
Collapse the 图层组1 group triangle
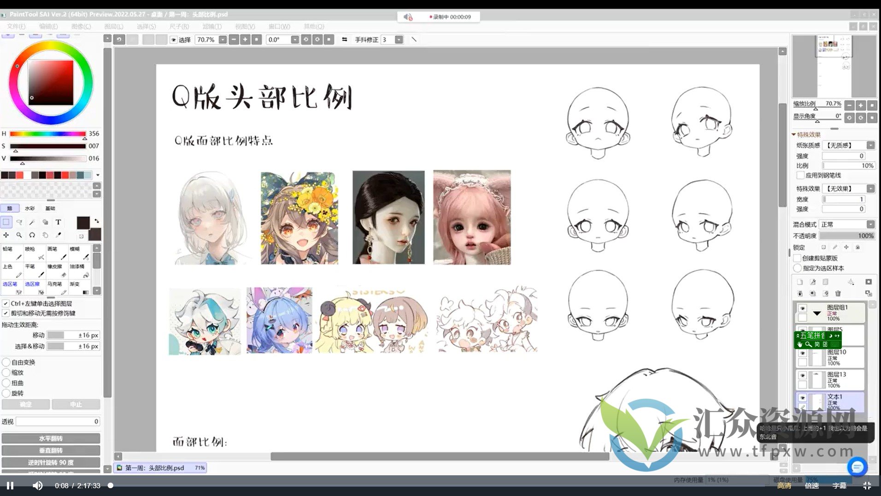pos(817,313)
